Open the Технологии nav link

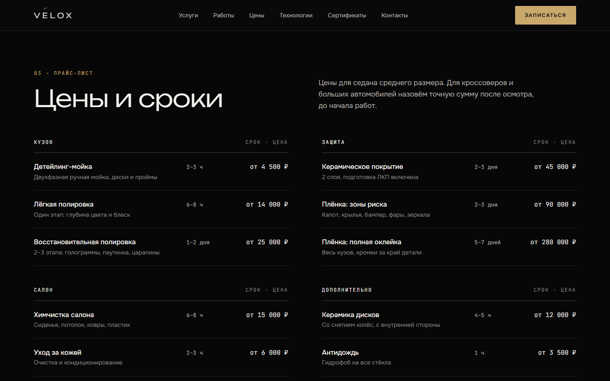click(296, 15)
